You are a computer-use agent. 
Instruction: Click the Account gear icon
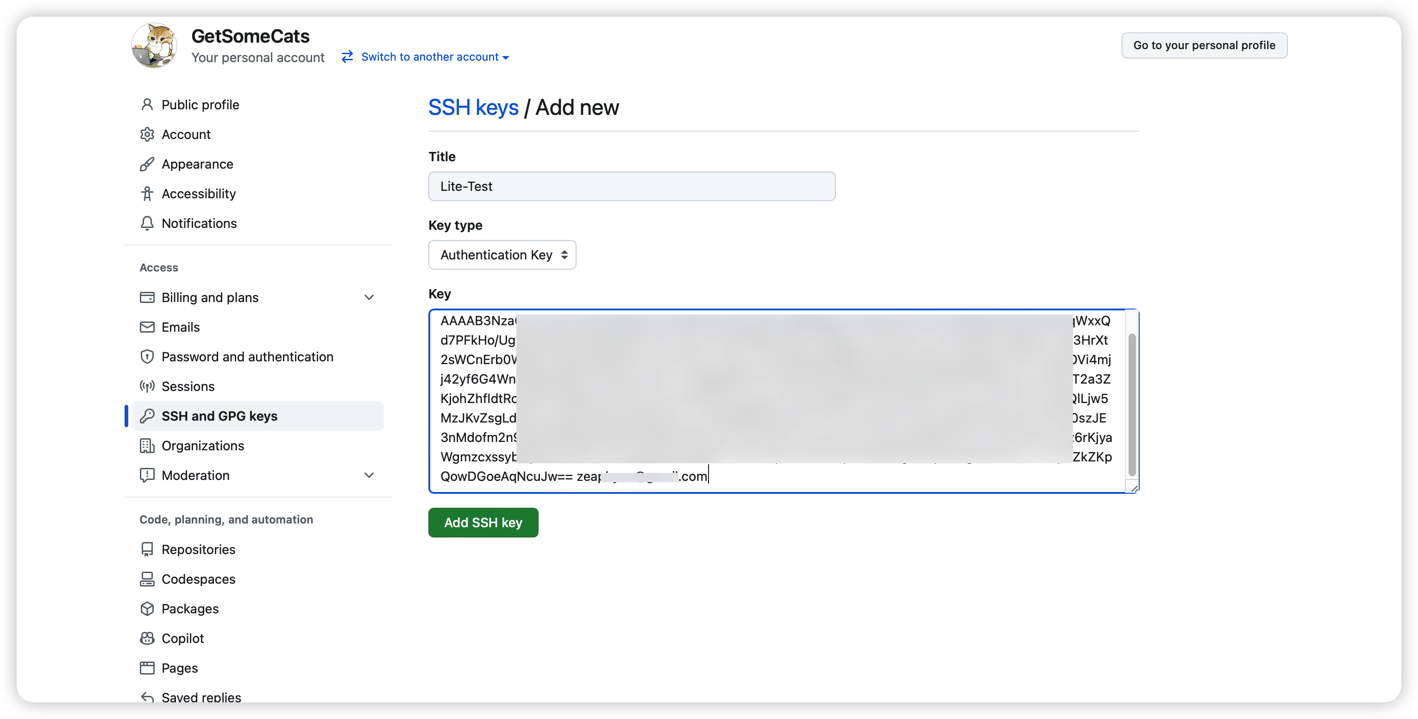pyautogui.click(x=147, y=134)
